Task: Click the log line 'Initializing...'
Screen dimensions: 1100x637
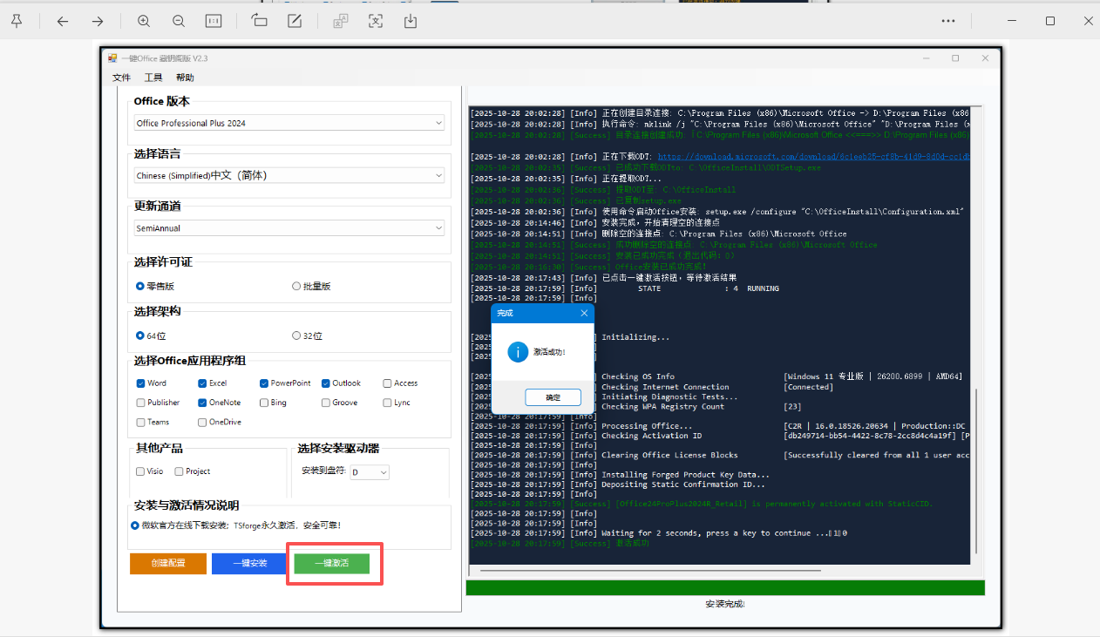Action: pyautogui.click(x=635, y=337)
